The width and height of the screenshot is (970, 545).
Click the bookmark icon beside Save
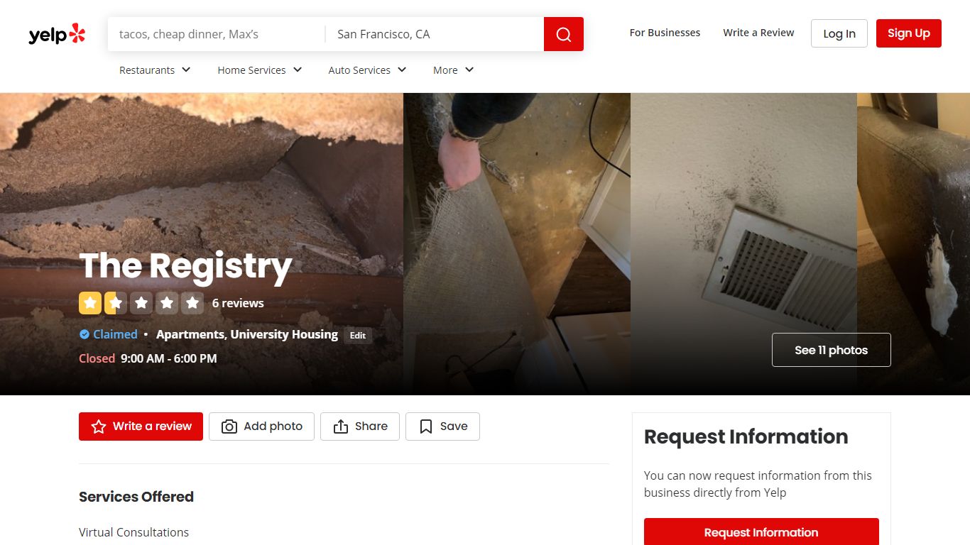[426, 426]
